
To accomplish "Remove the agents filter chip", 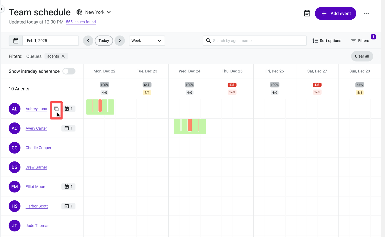I will pyautogui.click(x=63, y=56).
